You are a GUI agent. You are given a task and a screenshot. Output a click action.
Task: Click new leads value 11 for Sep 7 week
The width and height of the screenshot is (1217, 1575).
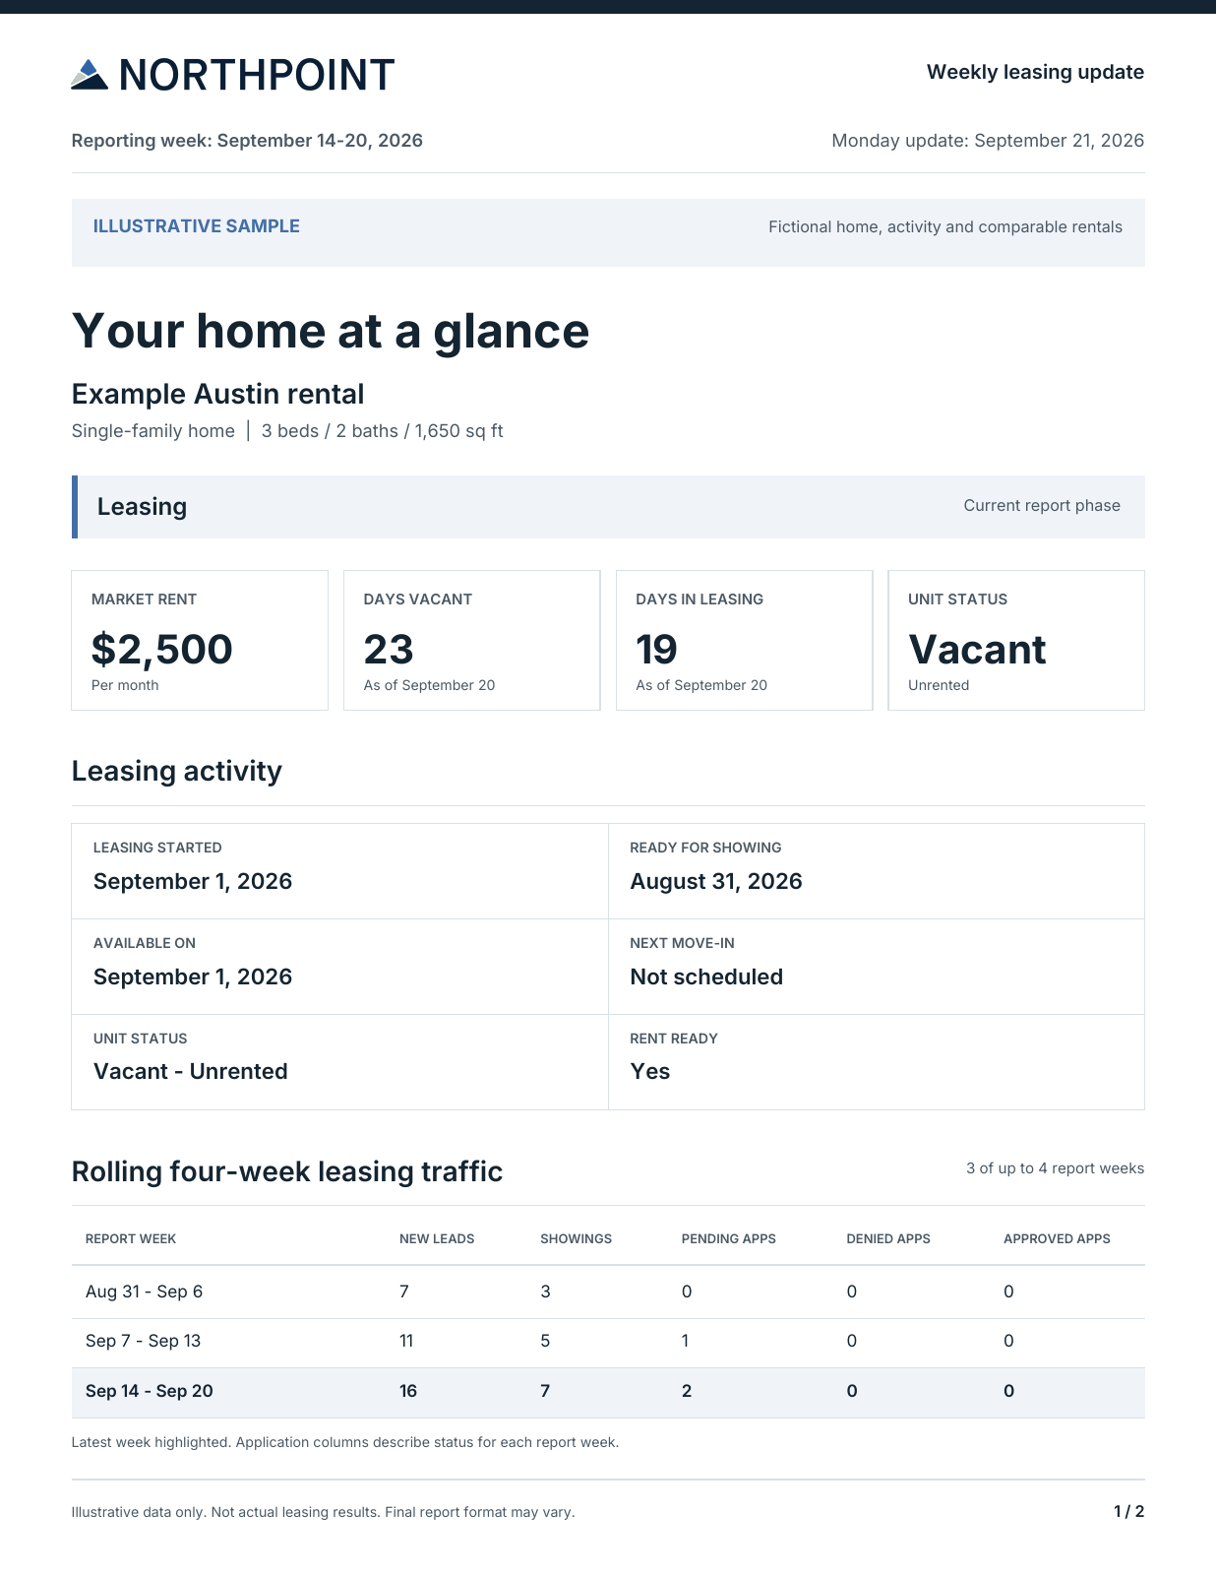[x=406, y=1341]
